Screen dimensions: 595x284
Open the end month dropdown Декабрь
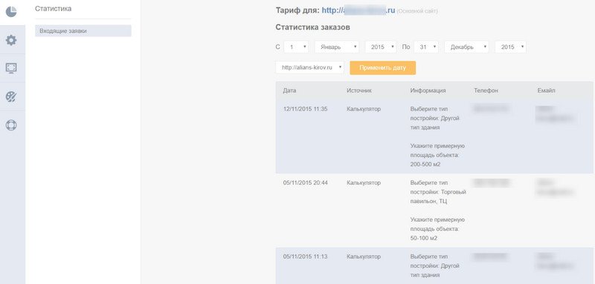pyautogui.click(x=467, y=47)
